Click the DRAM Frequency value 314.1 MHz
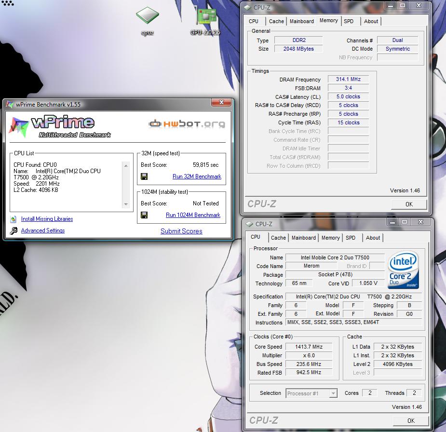 [348, 80]
